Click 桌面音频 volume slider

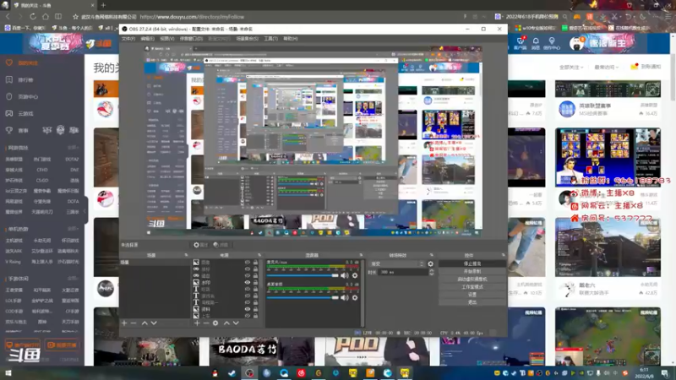pyautogui.click(x=303, y=297)
